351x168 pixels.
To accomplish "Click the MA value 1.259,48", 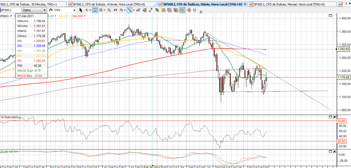I will tap(40, 46).
